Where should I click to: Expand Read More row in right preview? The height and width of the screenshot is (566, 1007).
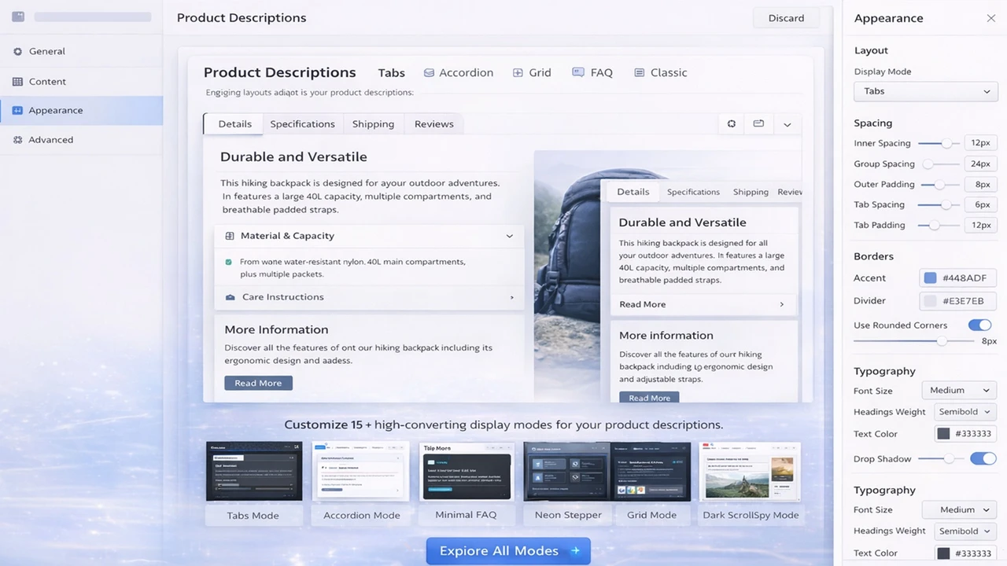[703, 304]
